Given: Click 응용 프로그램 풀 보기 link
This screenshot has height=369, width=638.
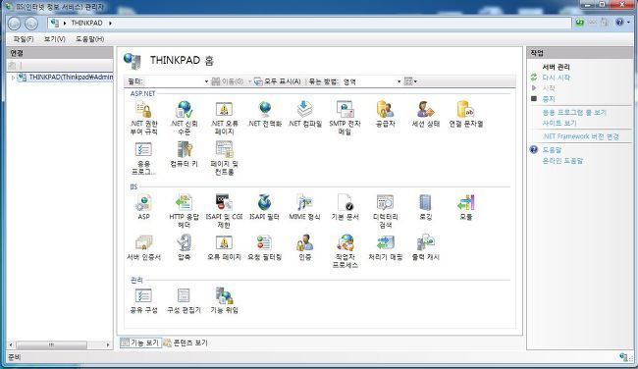Looking at the screenshot, I should pyautogui.click(x=574, y=112).
